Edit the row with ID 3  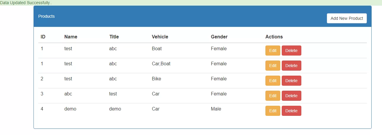273,96
